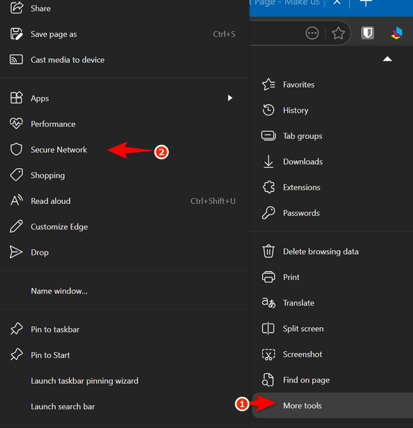The height and width of the screenshot is (428, 413).
Task: Click the Split screen icon
Action: tap(268, 328)
